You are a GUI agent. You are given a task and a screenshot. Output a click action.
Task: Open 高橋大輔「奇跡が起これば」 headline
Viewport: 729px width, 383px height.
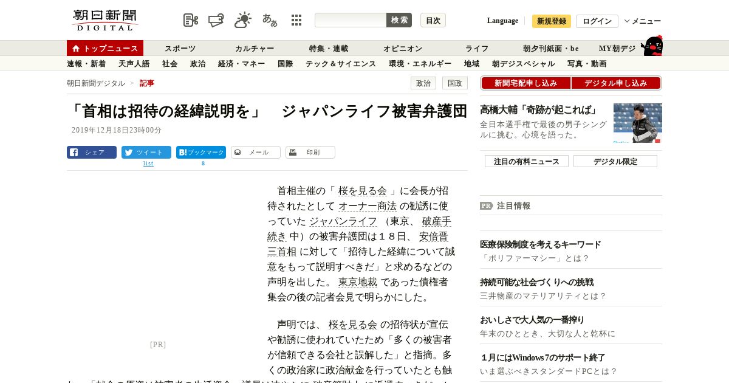pyautogui.click(x=539, y=110)
